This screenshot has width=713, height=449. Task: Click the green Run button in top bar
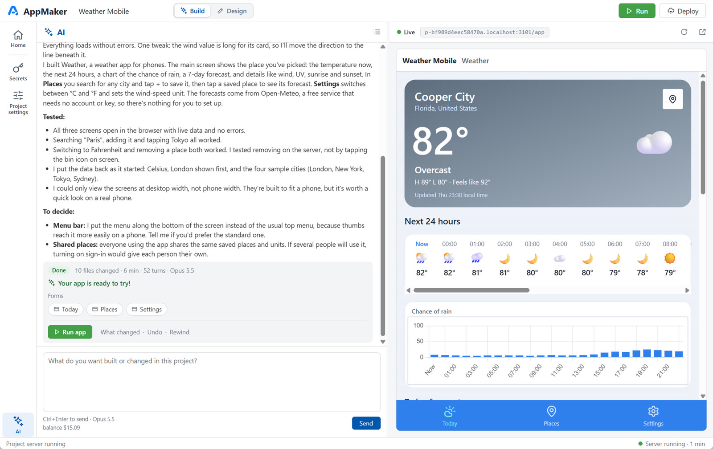[637, 11]
